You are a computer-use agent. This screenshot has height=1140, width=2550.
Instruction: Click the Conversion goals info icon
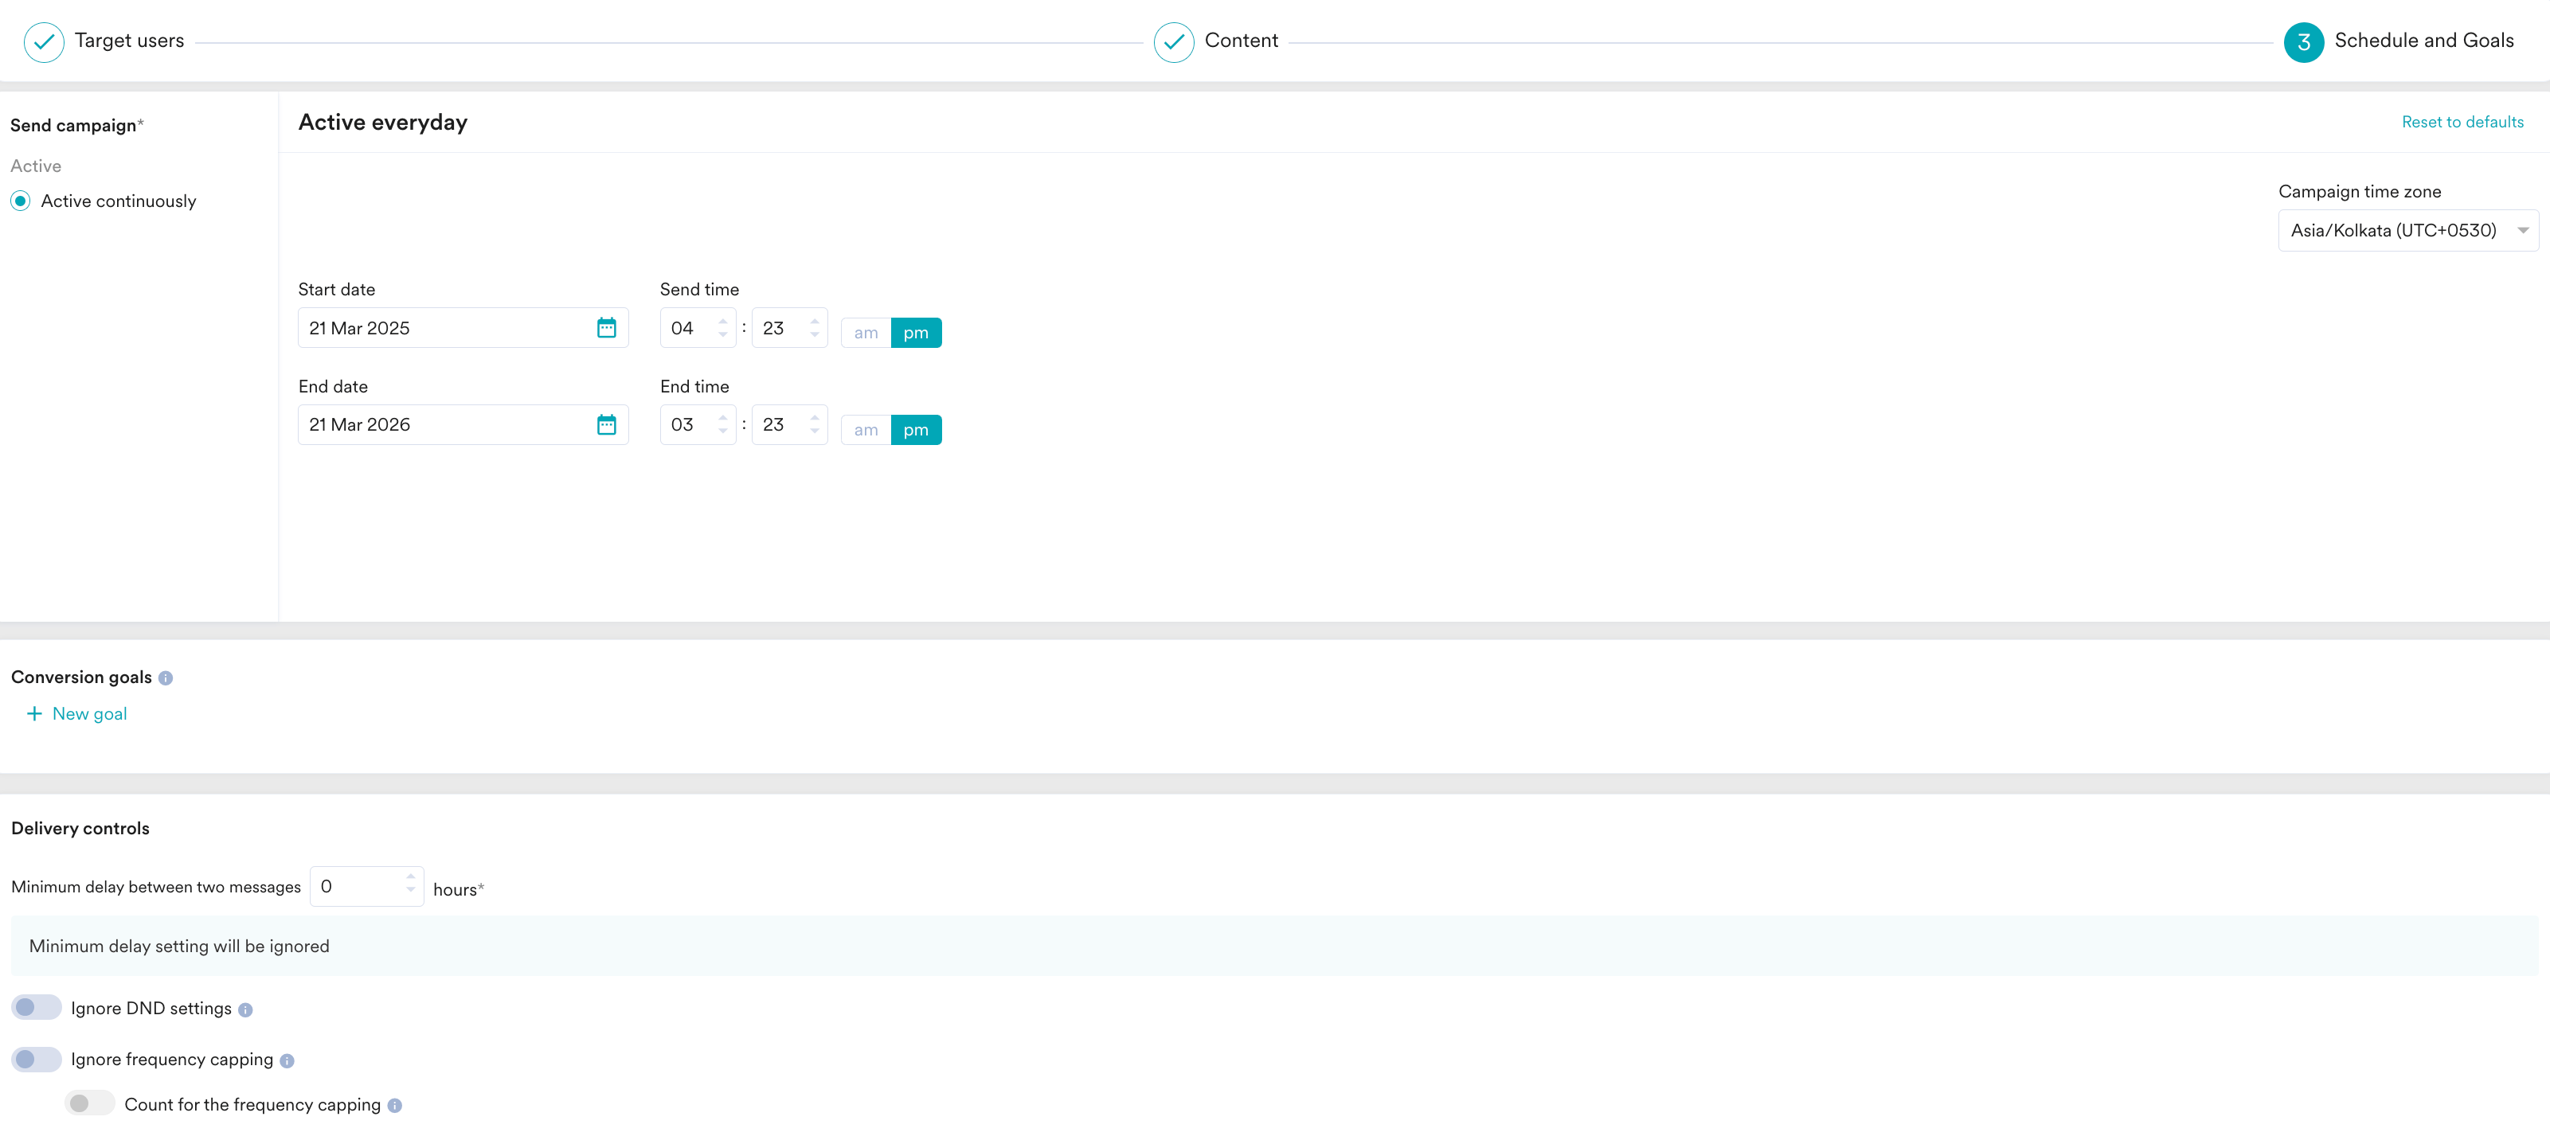coord(166,677)
